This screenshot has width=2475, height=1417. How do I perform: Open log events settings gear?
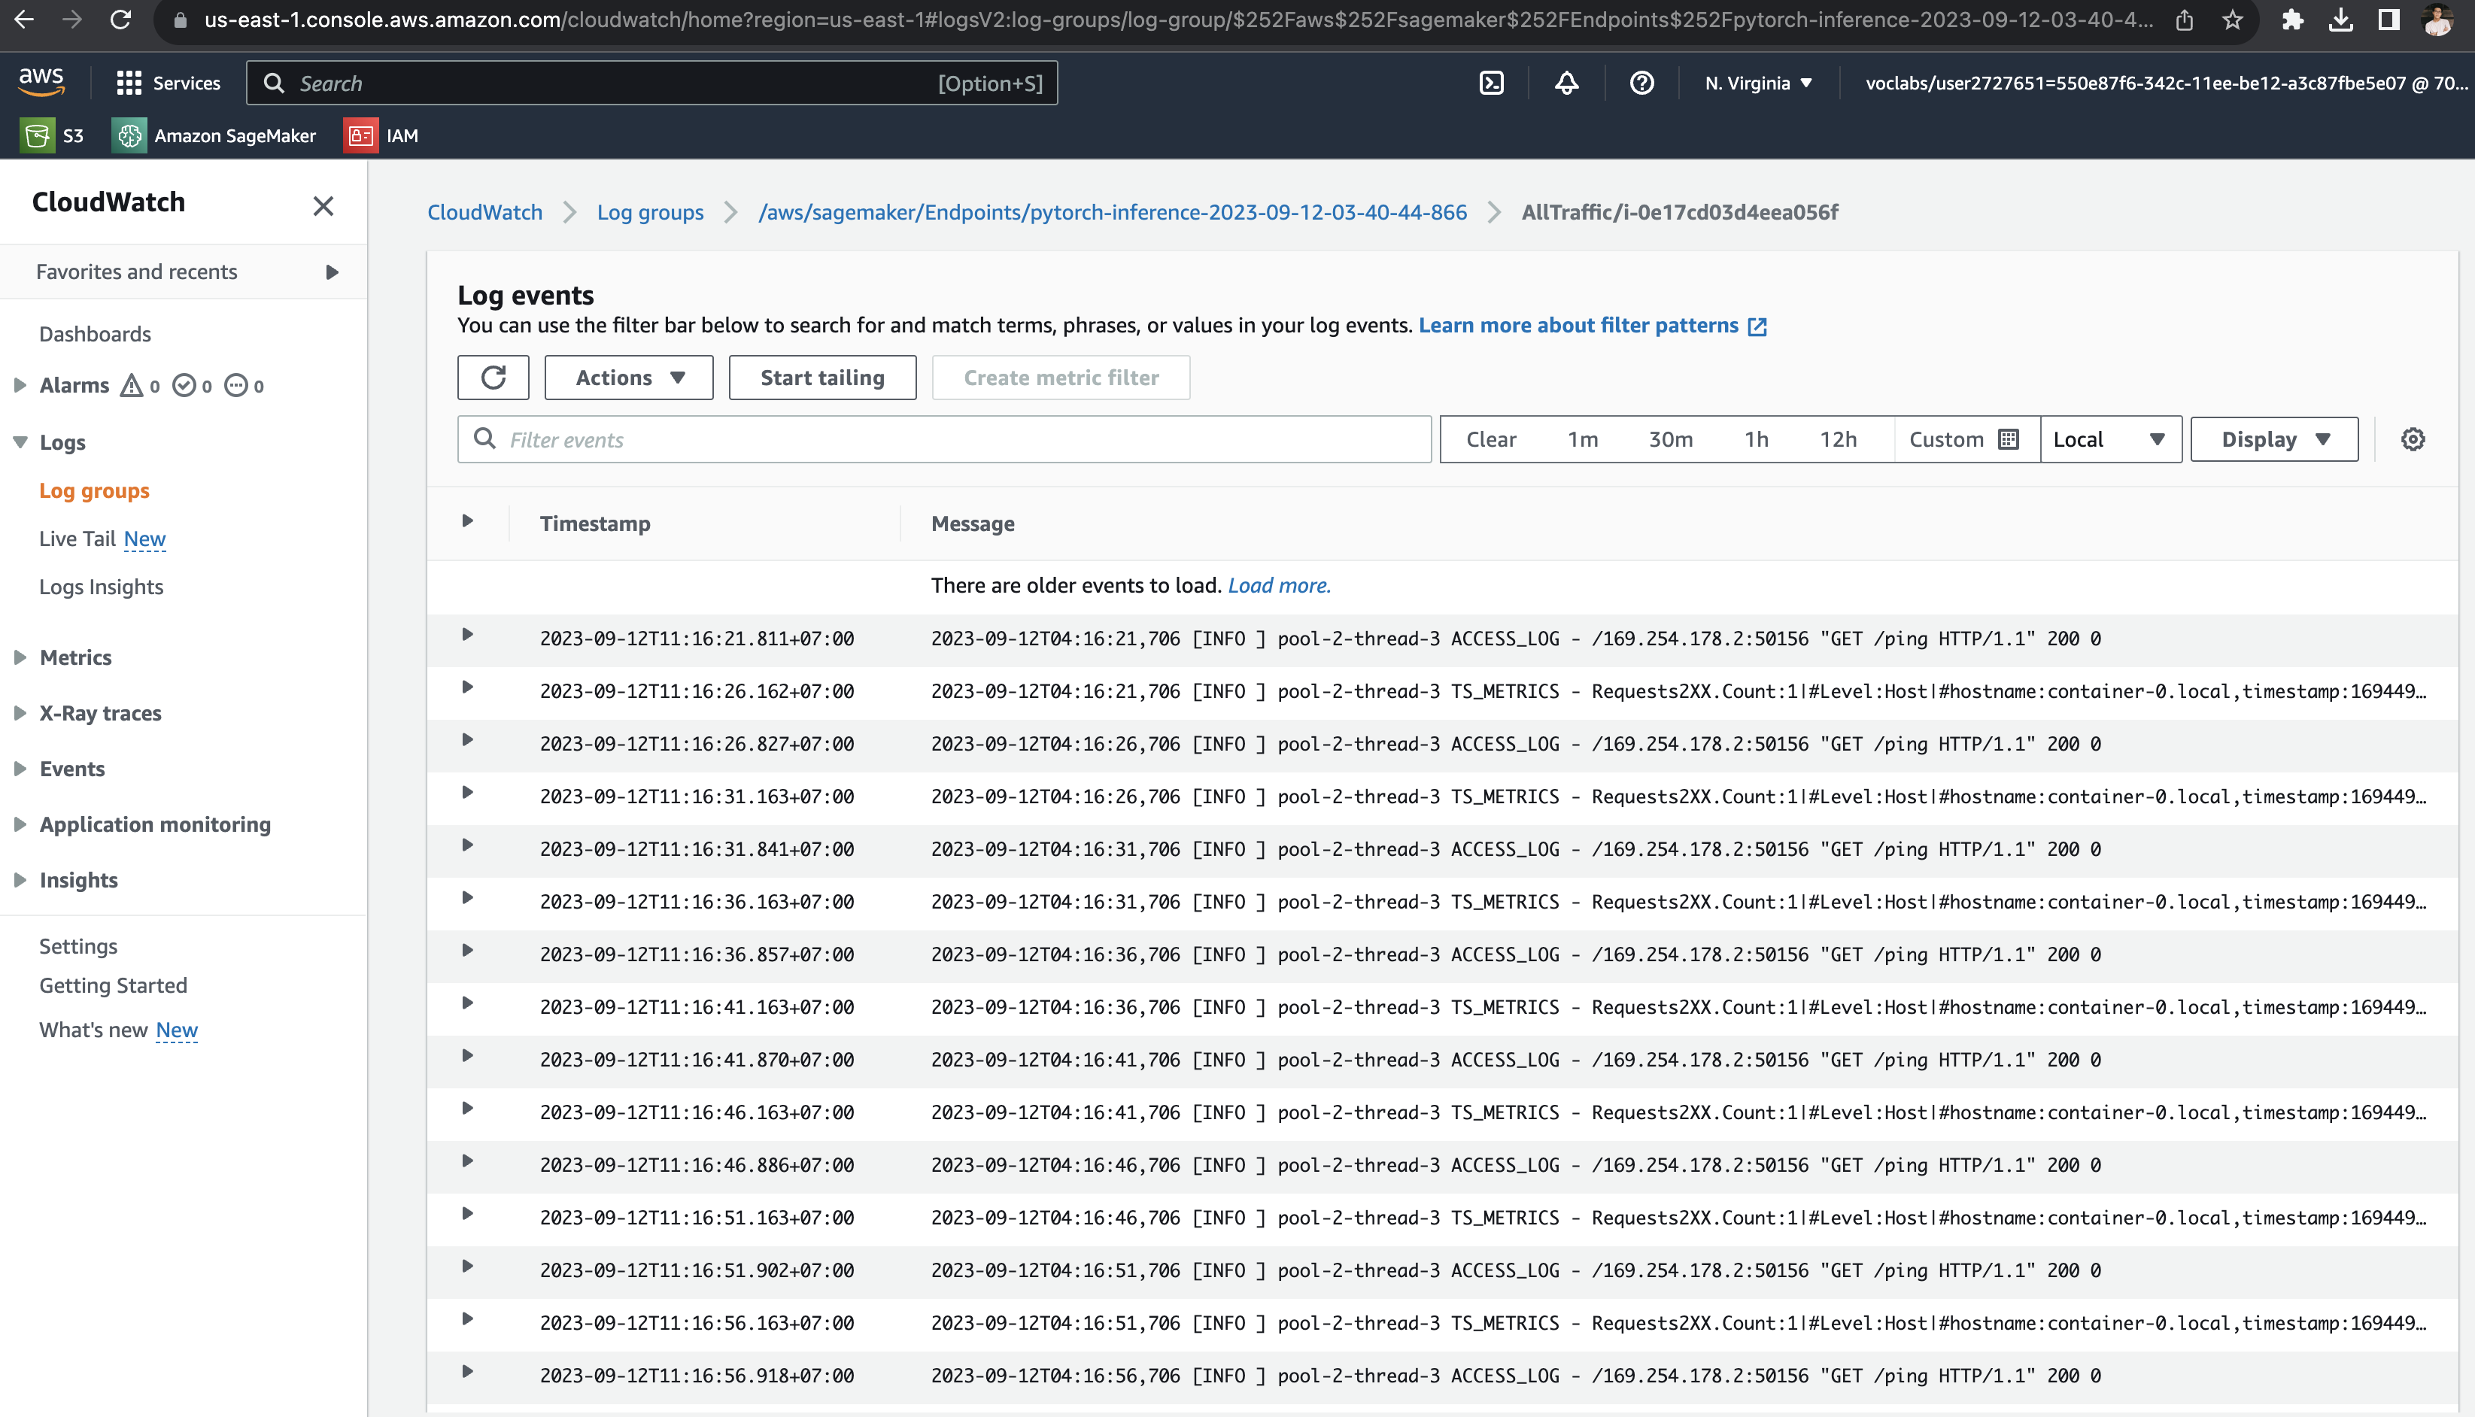[x=2413, y=439]
